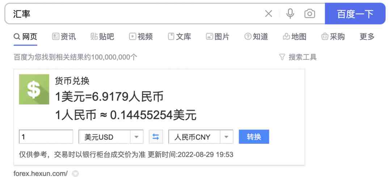
Task: Expand the 人民币CNY target currency dropdown
Action: tap(226, 137)
